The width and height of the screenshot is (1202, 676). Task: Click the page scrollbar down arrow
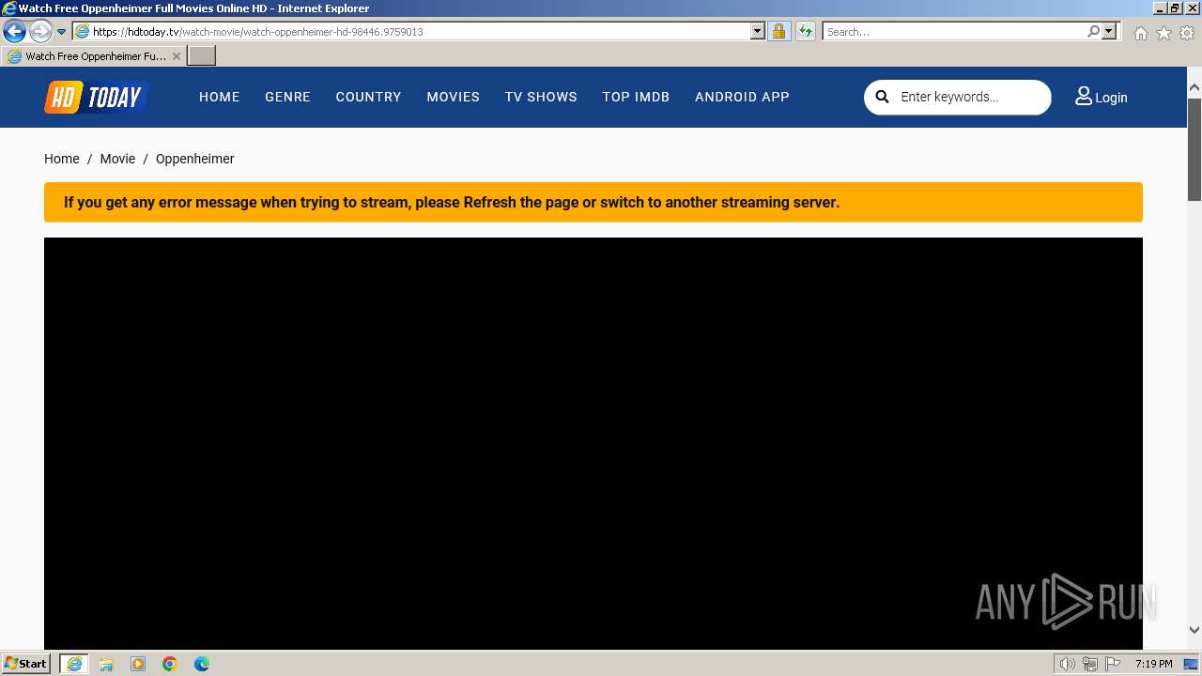pyautogui.click(x=1194, y=630)
